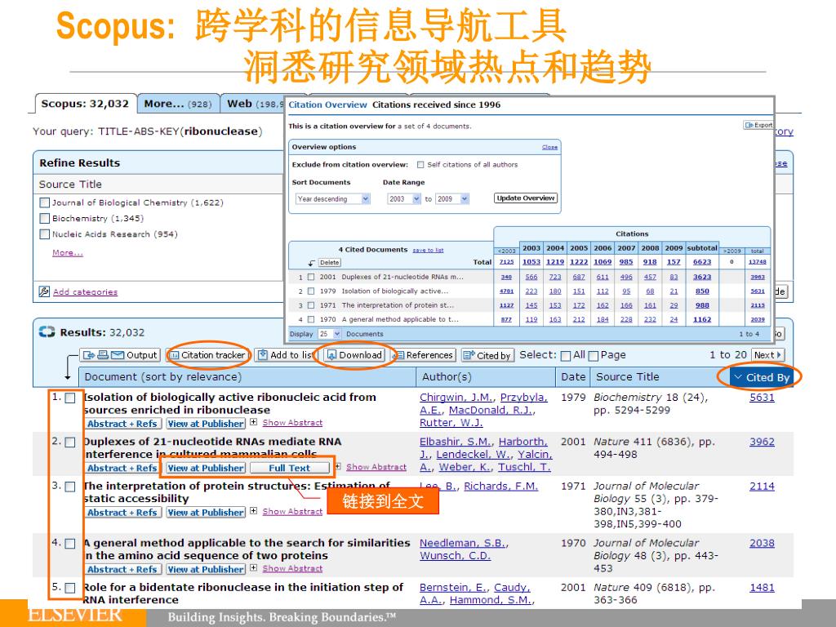Image resolution: width=836 pixels, height=627 pixels.
Task: Tick Journal of Biological Chemistry checkbox
Action: 45,202
